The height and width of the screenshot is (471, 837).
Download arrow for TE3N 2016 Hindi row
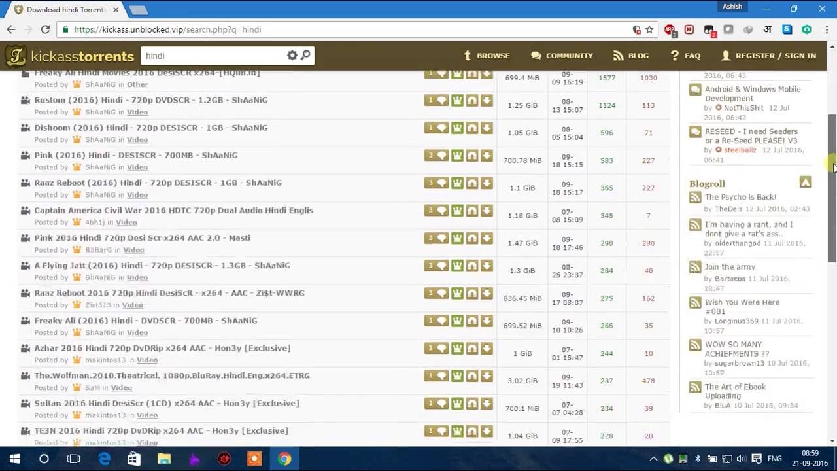point(487,430)
